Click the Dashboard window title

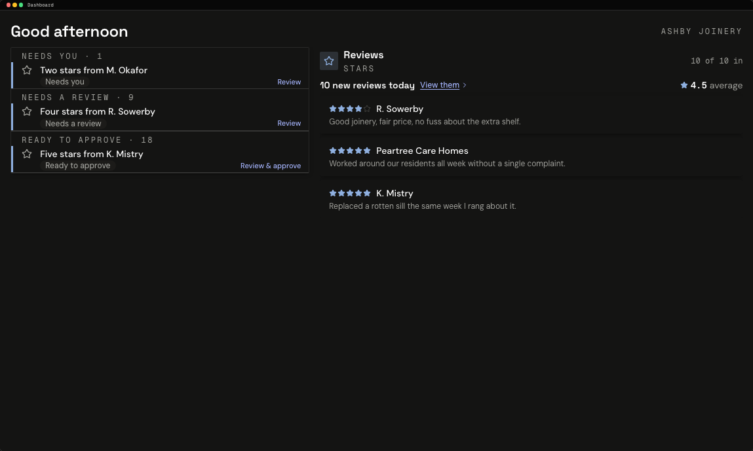coord(41,5)
